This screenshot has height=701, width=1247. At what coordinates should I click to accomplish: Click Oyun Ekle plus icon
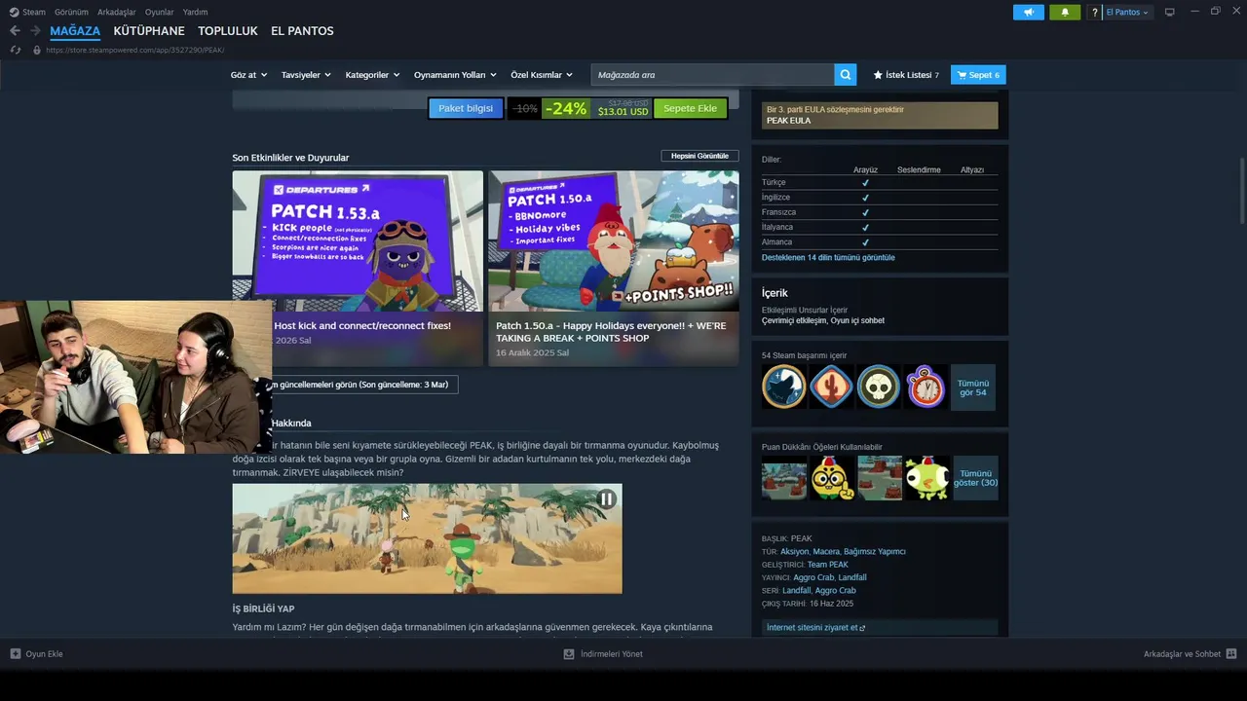click(15, 654)
